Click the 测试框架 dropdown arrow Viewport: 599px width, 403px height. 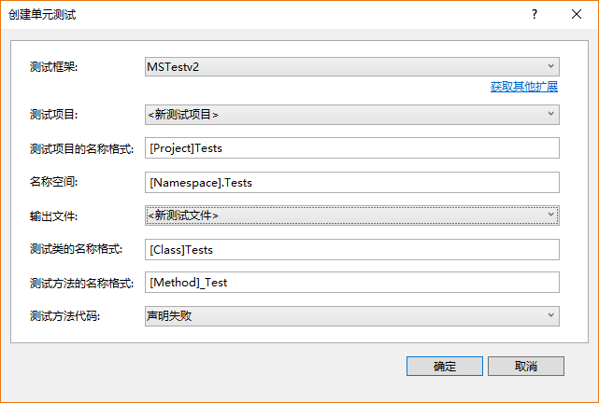(x=550, y=67)
